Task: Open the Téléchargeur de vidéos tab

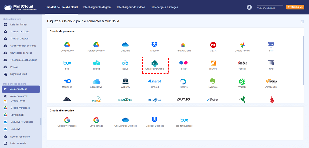Action: [x=131, y=7]
